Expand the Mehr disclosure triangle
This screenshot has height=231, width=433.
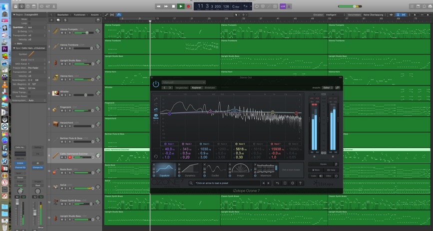[x=15, y=43]
